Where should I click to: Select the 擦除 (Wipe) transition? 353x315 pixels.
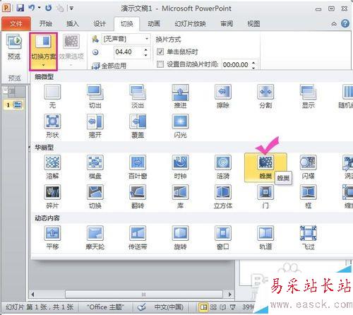pos(223,97)
